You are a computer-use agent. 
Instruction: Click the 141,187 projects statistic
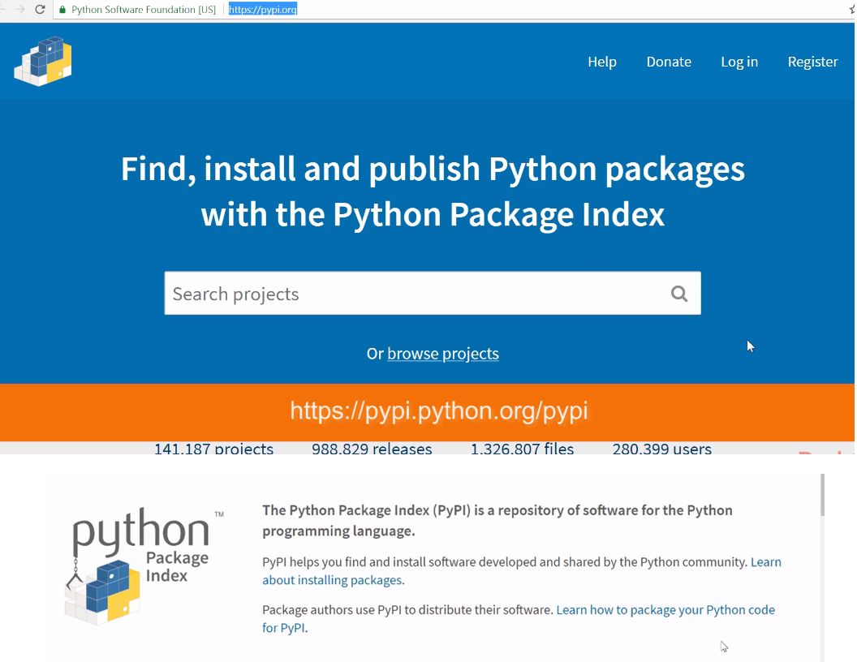[213, 449]
